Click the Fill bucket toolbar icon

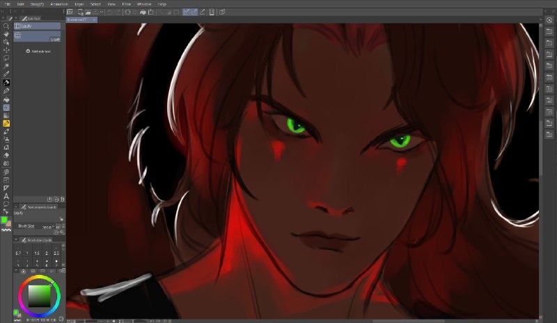[x=143, y=12]
